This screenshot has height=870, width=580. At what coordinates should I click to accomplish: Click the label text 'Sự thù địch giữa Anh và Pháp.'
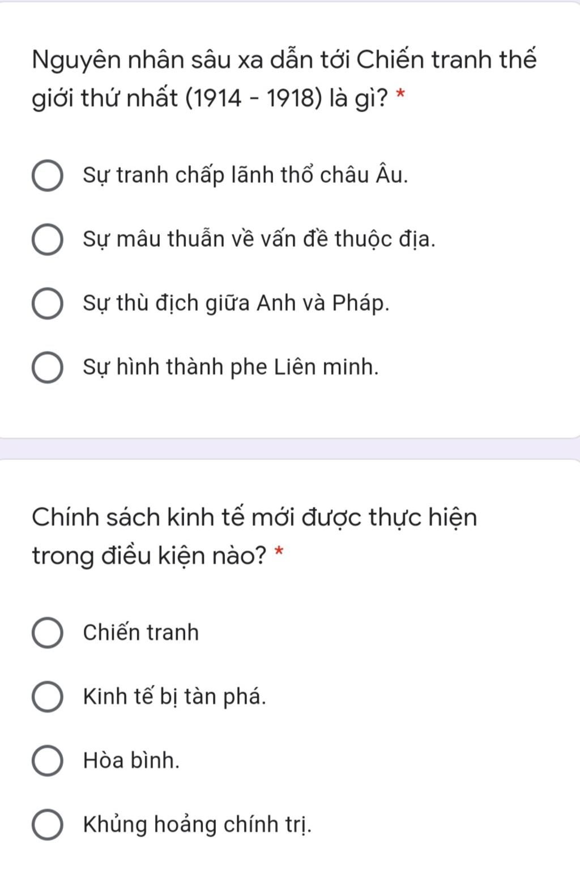point(236,304)
